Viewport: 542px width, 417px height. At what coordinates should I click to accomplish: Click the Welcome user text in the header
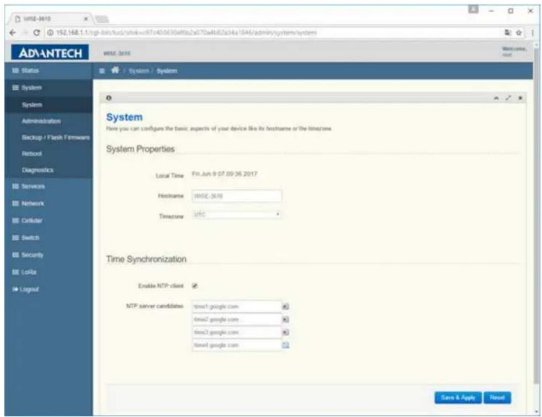[x=514, y=52]
